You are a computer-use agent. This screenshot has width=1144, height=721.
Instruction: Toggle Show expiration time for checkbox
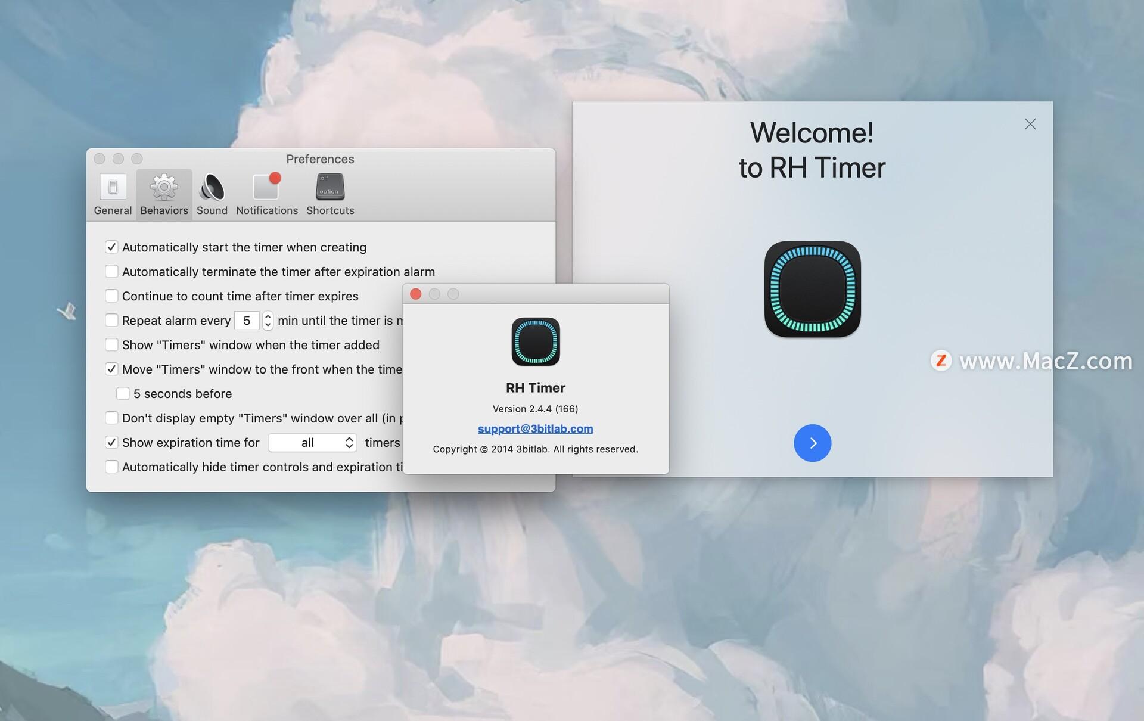click(111, 442)
